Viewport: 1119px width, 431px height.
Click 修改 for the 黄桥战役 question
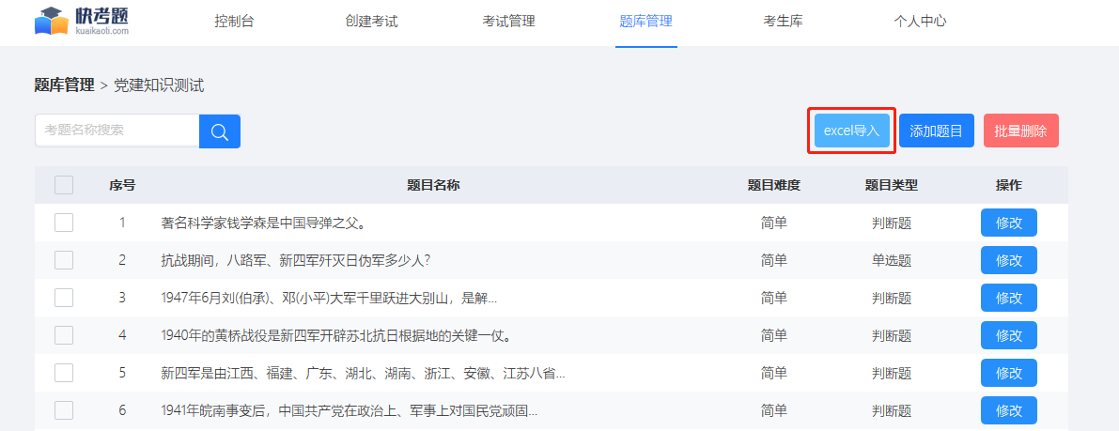1009,335
